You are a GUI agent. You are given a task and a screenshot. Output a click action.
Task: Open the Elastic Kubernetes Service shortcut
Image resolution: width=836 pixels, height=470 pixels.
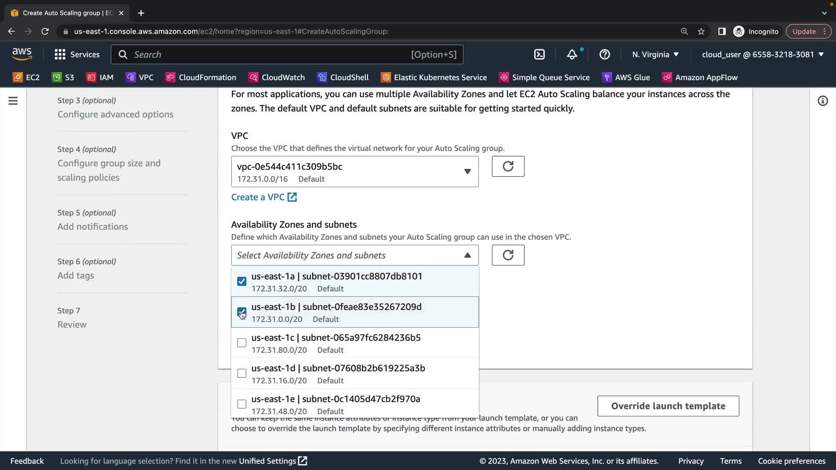click(x=434, y=77)
